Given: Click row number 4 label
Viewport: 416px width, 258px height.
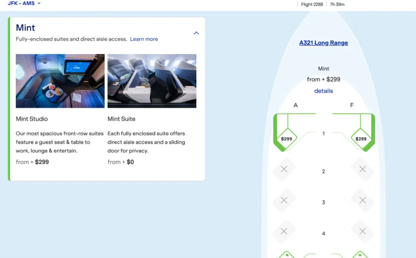Looking at the screenshot, I should (323, 233).
